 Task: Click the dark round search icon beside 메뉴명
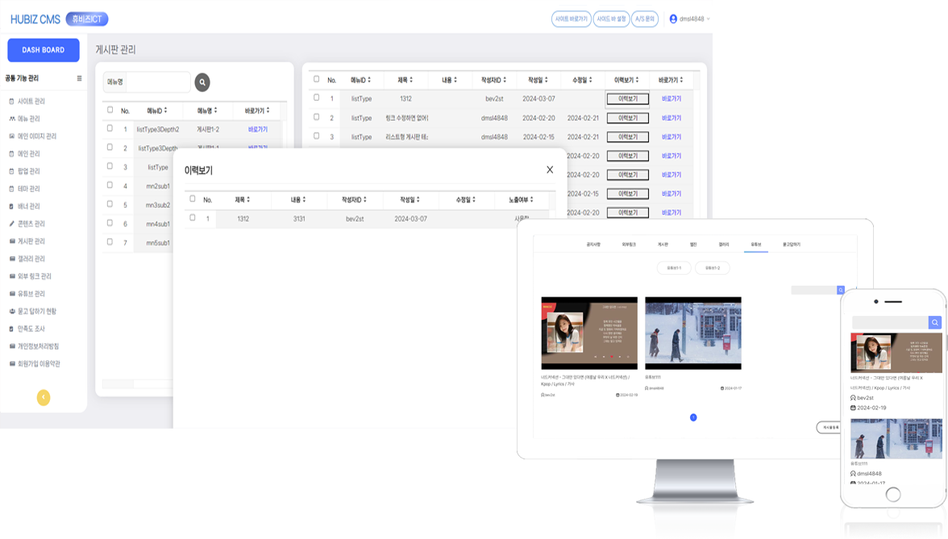[x=202, y=82]
